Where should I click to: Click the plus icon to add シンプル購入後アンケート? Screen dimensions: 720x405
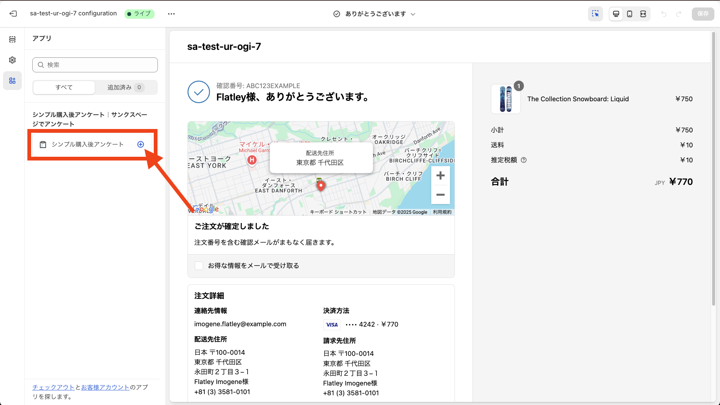pos(141,144)
